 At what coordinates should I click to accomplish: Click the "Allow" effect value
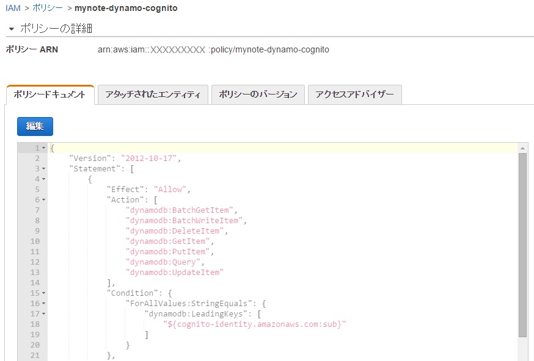tap(170, 189)
